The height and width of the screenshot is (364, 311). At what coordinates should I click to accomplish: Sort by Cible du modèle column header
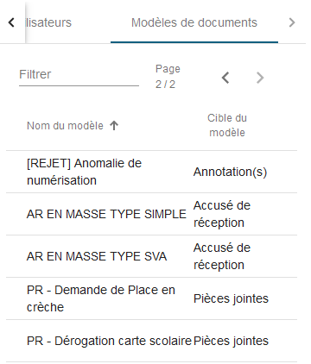pyautogui.click(x=227, y=125)
